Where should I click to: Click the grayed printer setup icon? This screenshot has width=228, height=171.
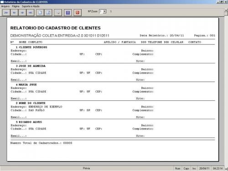(58, 13)
